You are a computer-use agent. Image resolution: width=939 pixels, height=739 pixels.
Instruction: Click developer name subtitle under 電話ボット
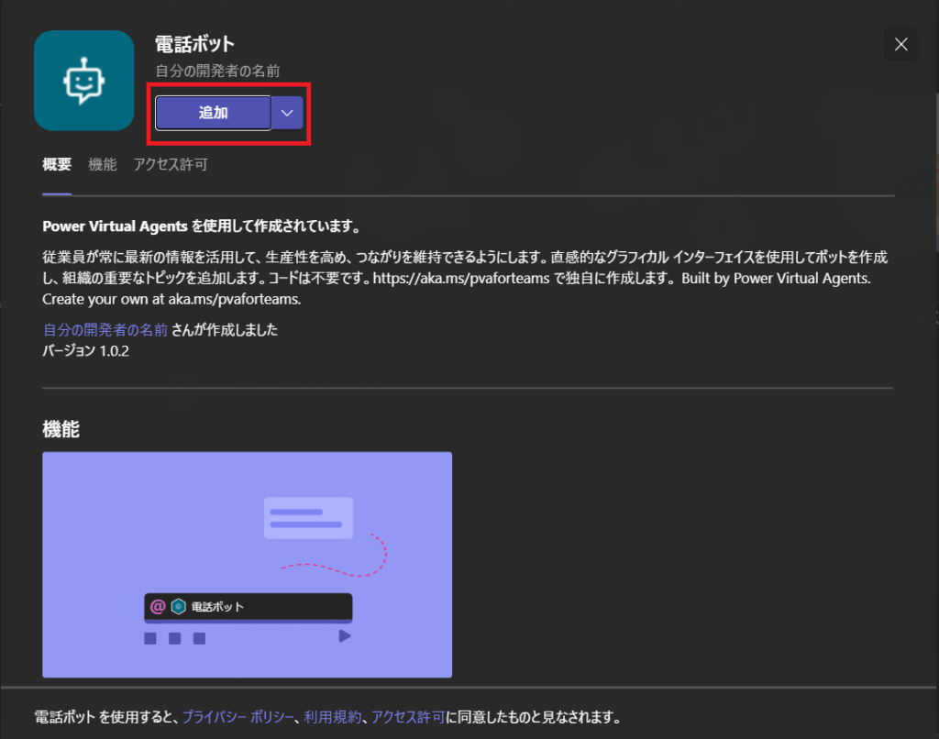click(218, 72)
